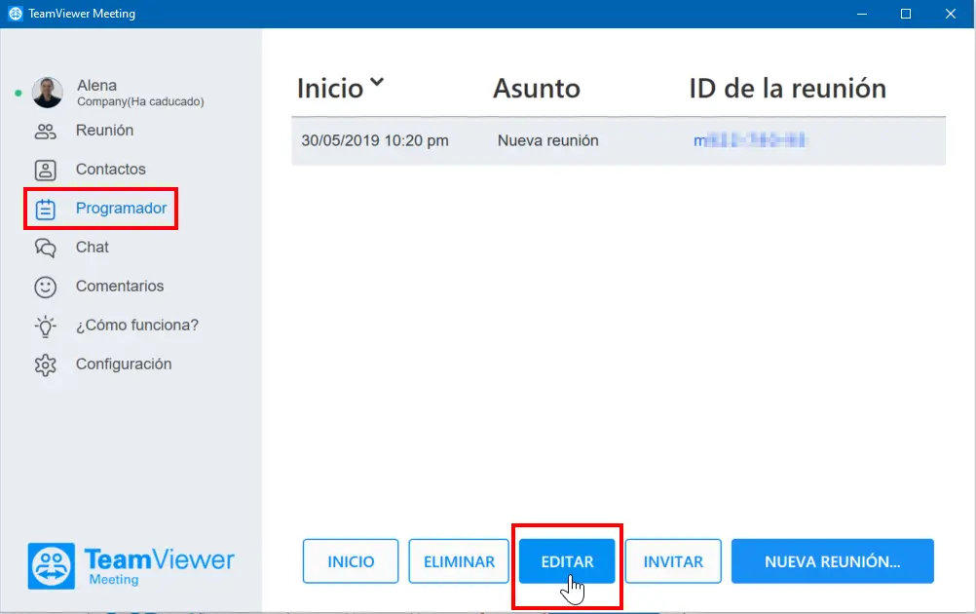Maximize the TeamViewer Meeting window
The width and height of the screenshot is (976, 614).
click(x=906, y=14)
